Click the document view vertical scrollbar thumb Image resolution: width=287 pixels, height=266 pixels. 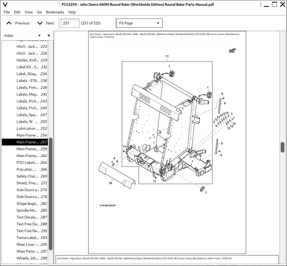(283, 147)
